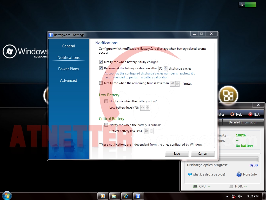The image size is (266, 200).
Task: Save the BatteryCare settings
Action: click(x=177, y=154)
